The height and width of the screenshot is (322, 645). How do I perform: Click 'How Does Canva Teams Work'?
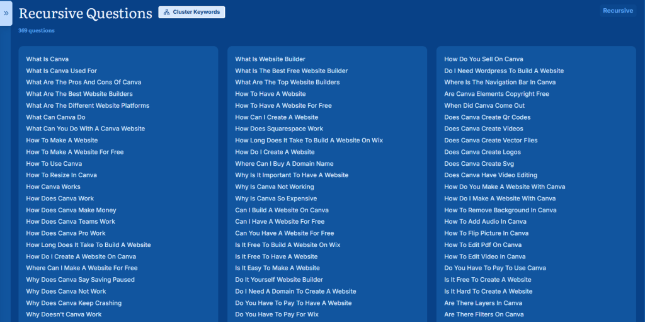click(71, 222)
